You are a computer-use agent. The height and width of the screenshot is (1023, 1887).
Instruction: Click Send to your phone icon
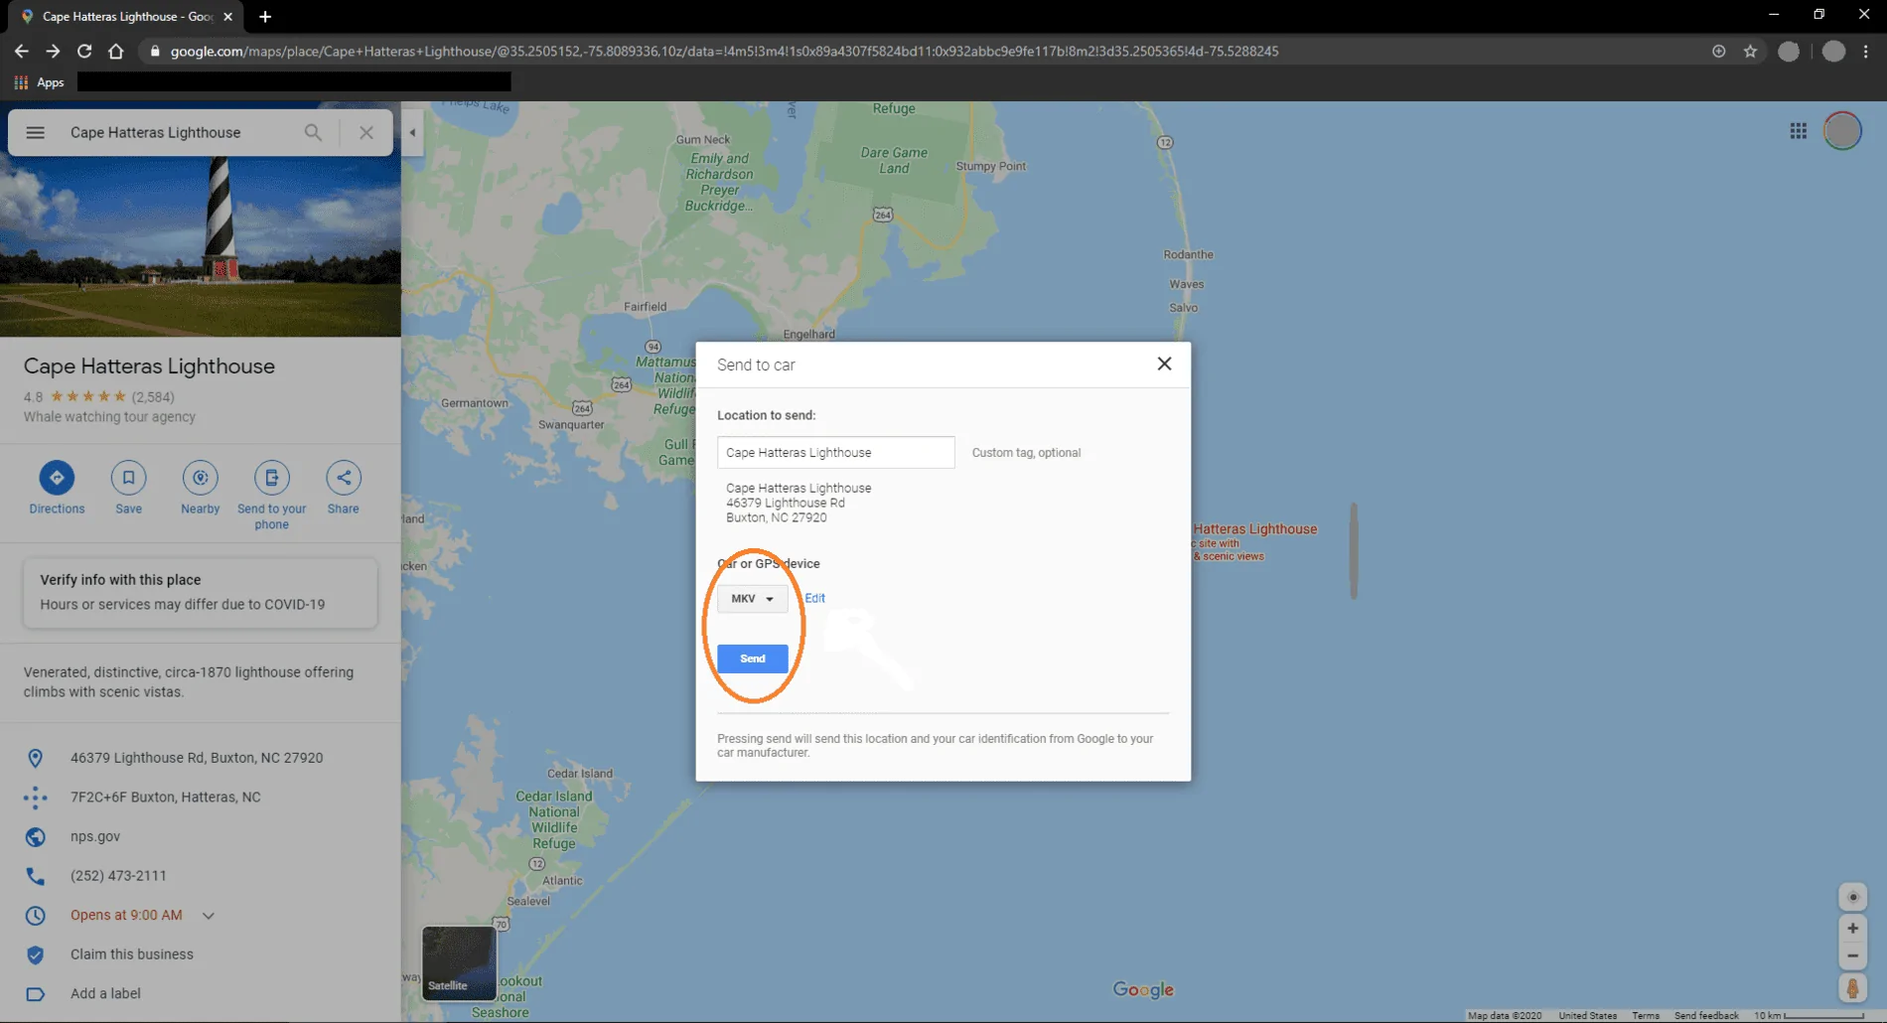click(271, 478)
